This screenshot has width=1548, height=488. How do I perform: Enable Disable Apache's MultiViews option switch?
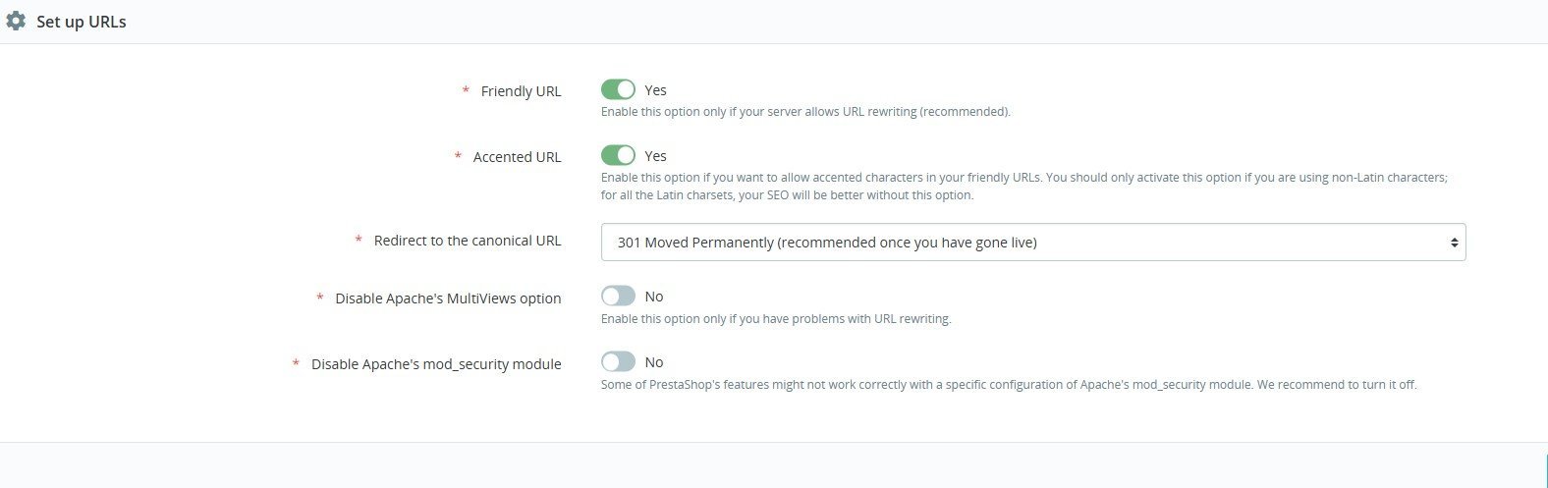(618, 297)
